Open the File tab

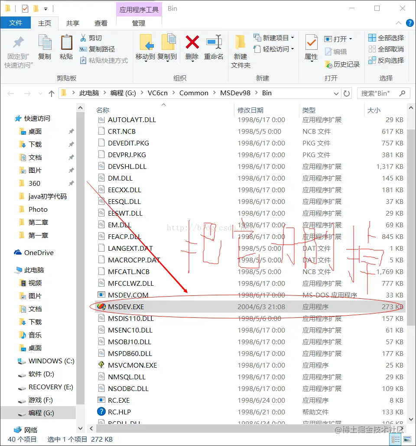pos(15,23)
